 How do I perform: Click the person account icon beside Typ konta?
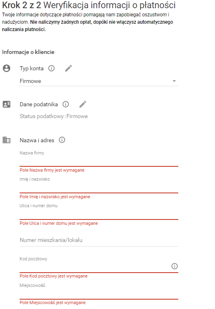point(7,68)
